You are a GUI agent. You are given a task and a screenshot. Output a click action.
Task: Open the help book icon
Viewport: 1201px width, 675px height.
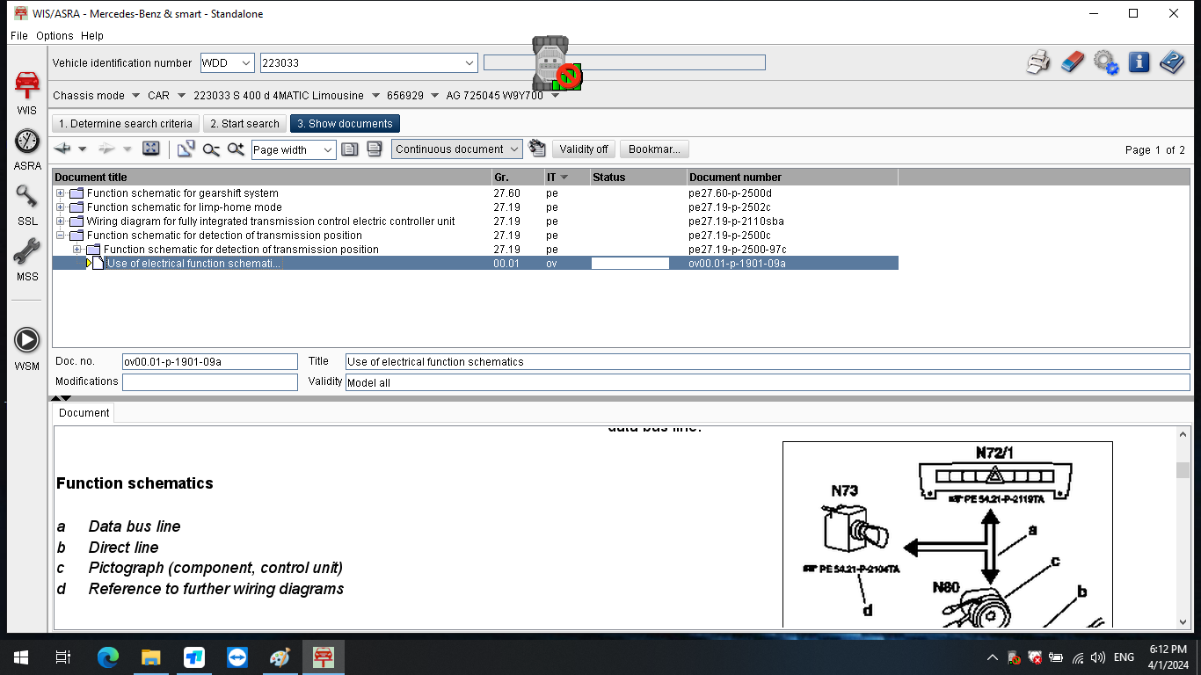(x=1172, y=62)
